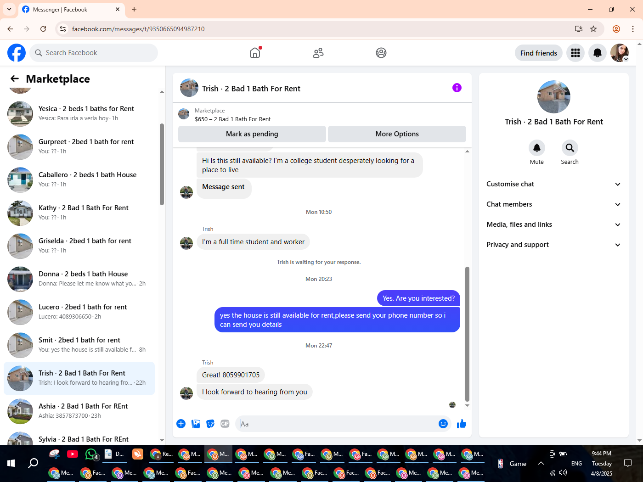Search in conversation magnifier icon
This screenshot has height=482, width=643.
click(570, 148)
